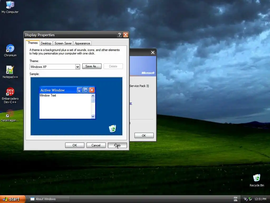Click the sample window's scroll down arrow

click(x=93, y=116)
